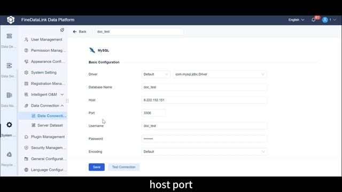This screenshot has height=192, width=342.
Task: Open System gear sidebar icon
Action: (9, 125)
